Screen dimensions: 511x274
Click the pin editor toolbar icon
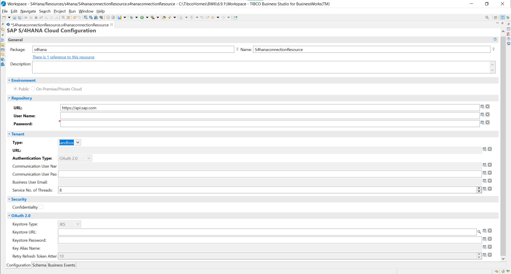236,18
